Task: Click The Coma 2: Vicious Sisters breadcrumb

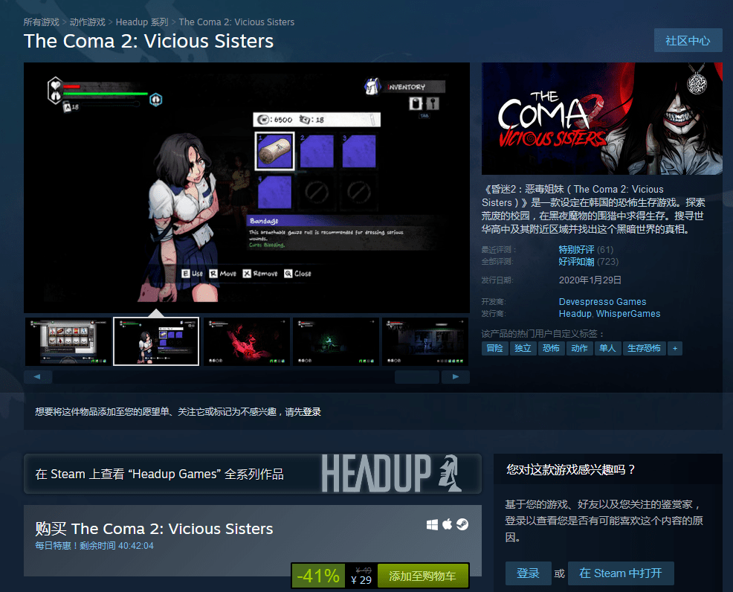Action: tap(236, 22)
